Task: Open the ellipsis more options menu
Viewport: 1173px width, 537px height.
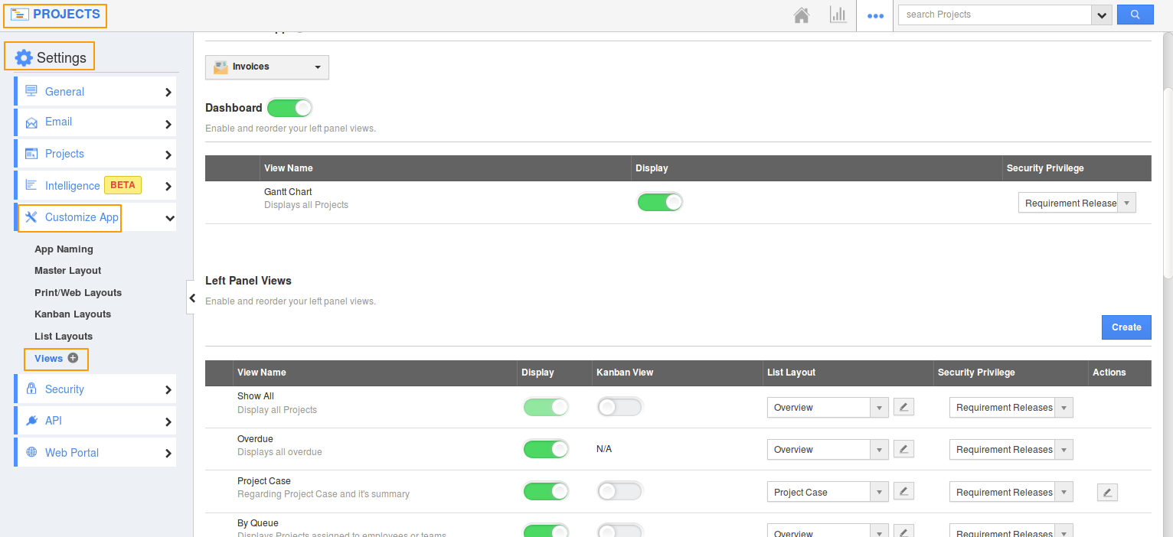Action: [874, 15]
